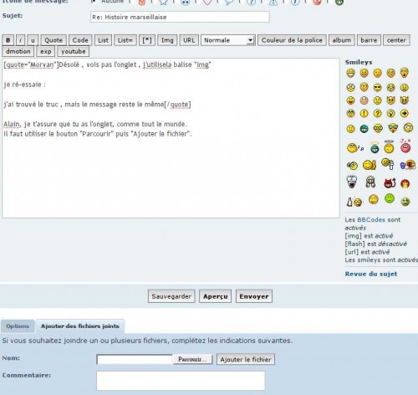Viewport: 418px width, 395px height.
Task: Toggle underline u formatting button
Action: 33,40
